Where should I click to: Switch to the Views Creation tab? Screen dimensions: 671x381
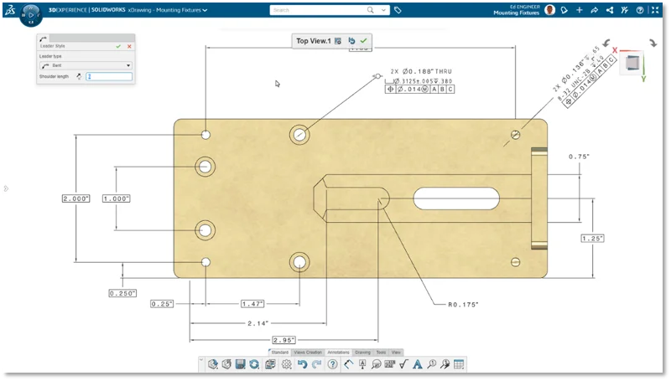(308, 353)
